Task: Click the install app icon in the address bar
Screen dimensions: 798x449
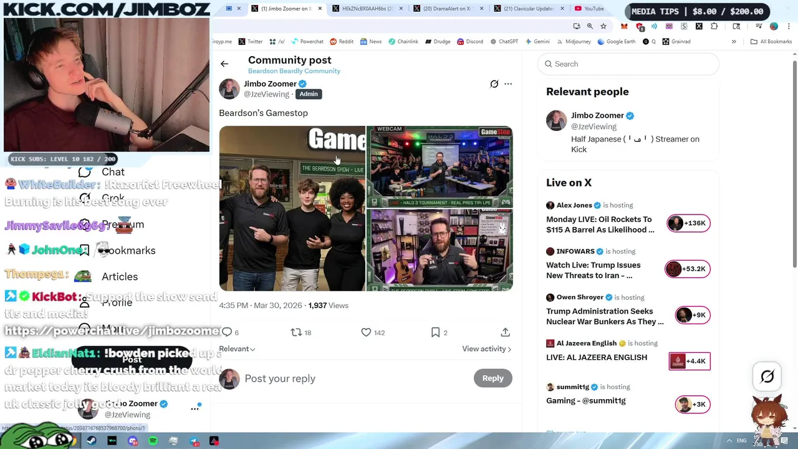Action: pos(577,26)
